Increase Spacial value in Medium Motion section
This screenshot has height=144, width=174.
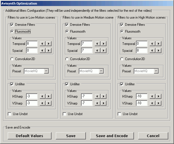(x=104, y=50)
